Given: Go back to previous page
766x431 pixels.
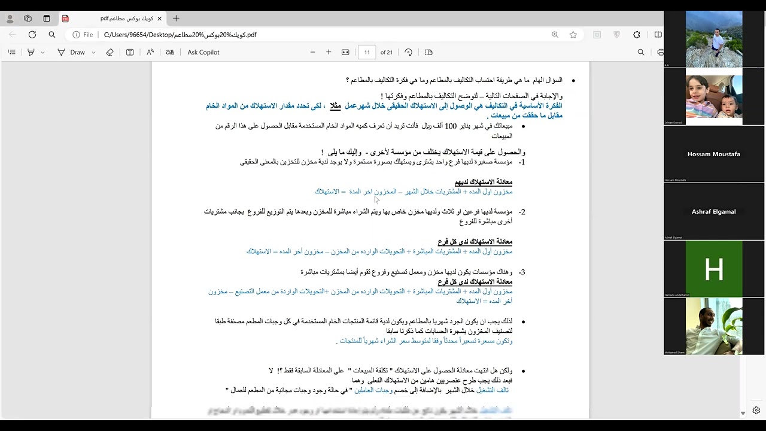Looking at the screenshot, I should pos(13,35).
